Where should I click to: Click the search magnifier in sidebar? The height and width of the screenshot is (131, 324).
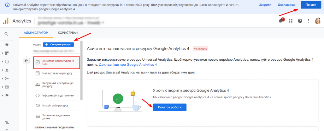click(x=7, y=34)
